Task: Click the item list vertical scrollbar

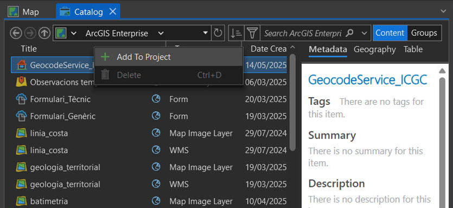Action: (292, 102)
